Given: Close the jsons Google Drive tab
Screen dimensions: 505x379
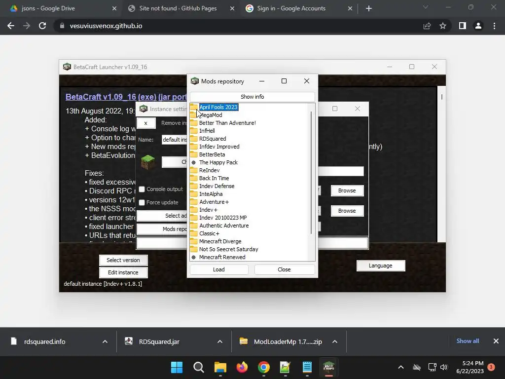Looking at the screenshot, I should pos(114,8).
